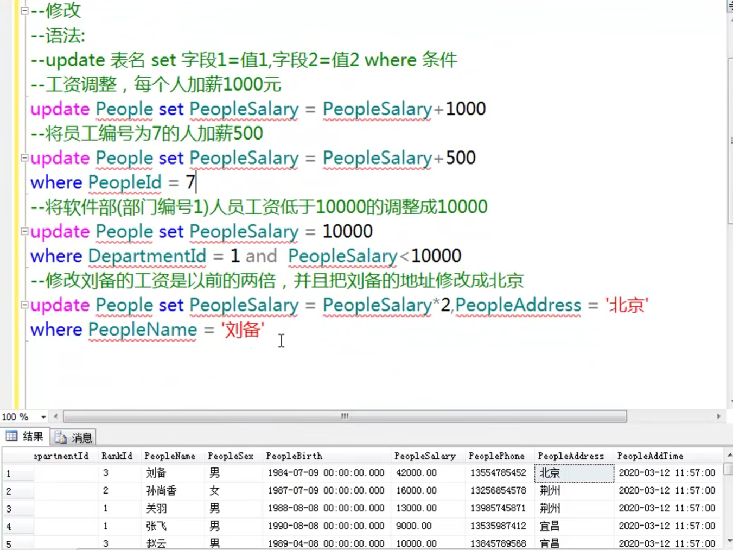Open the 100 % zoom dropdown
Image resolution: width=733 pixels, height=550 pixels.
click(x=43, y=417)
